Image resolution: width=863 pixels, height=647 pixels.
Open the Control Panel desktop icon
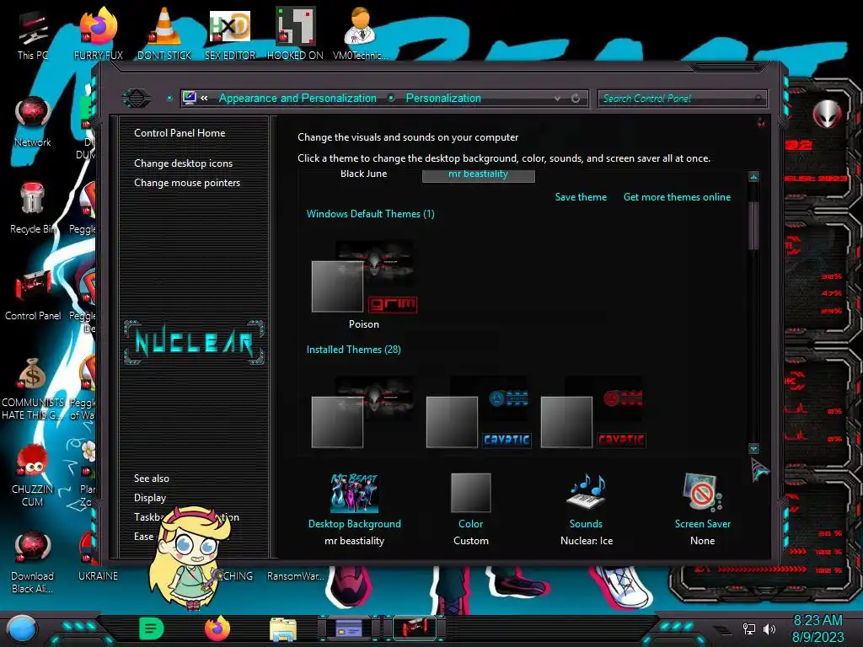(33, 296)
